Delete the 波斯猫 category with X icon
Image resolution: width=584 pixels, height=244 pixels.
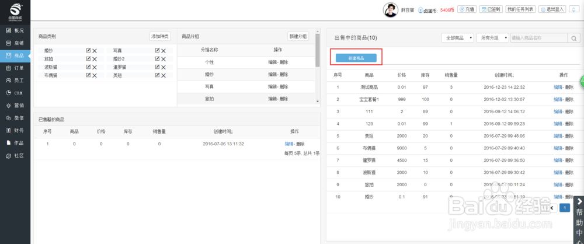(95, 67)
